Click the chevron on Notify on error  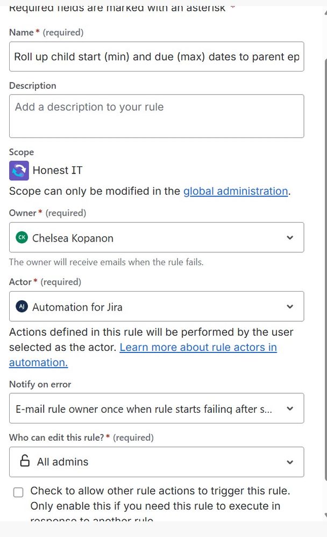pos(290,408)
